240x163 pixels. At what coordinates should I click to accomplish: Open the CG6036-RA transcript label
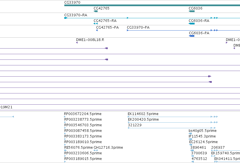199,21
